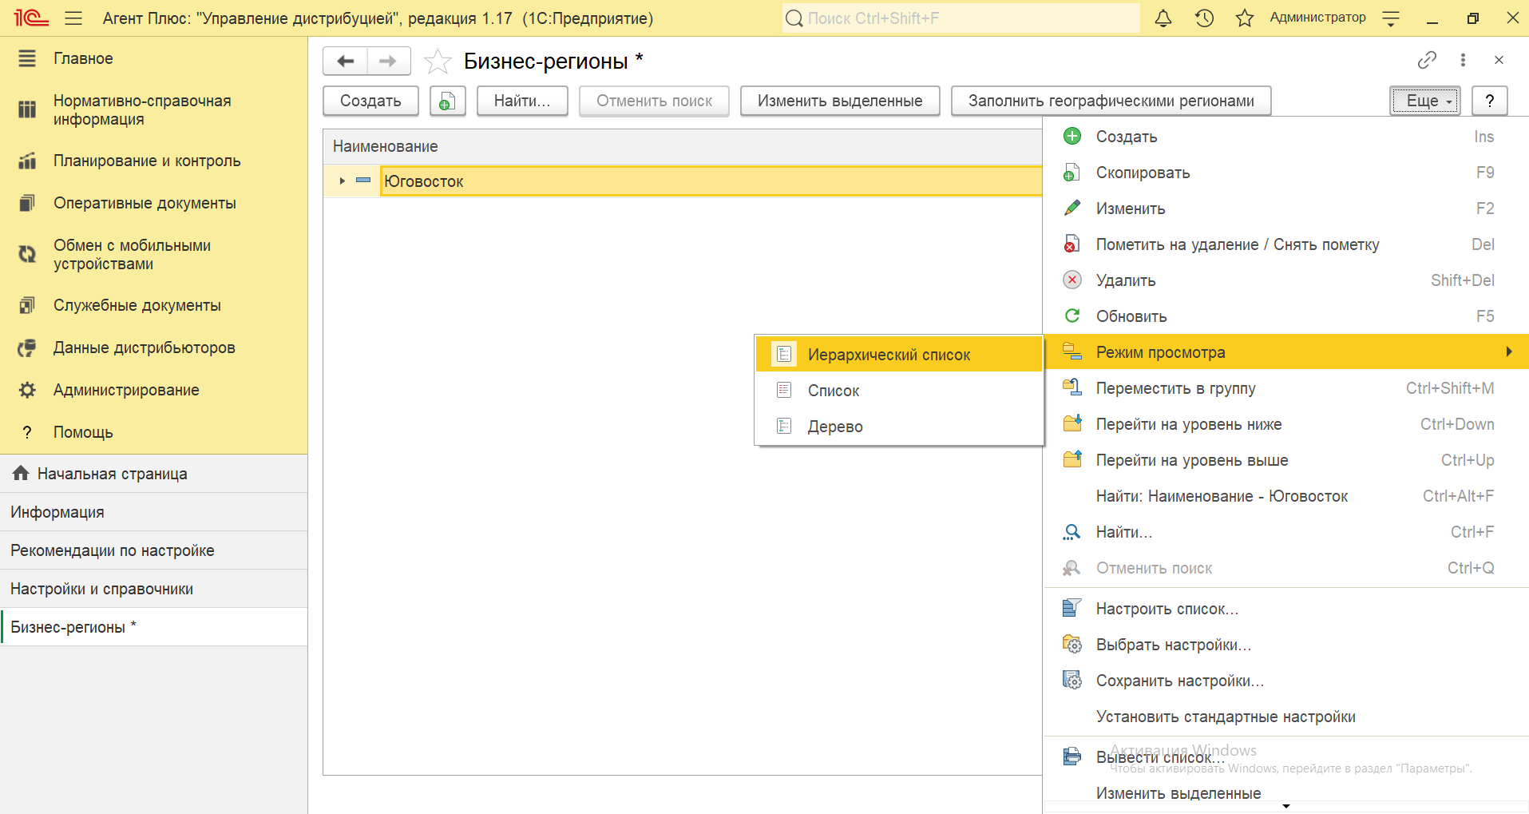Switch to Настройки и справочники tab
1529x814 pixels.
102,589
